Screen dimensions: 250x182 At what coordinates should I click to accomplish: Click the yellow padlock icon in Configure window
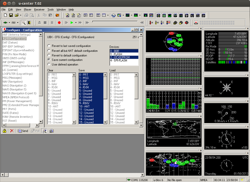coord(4,131)
